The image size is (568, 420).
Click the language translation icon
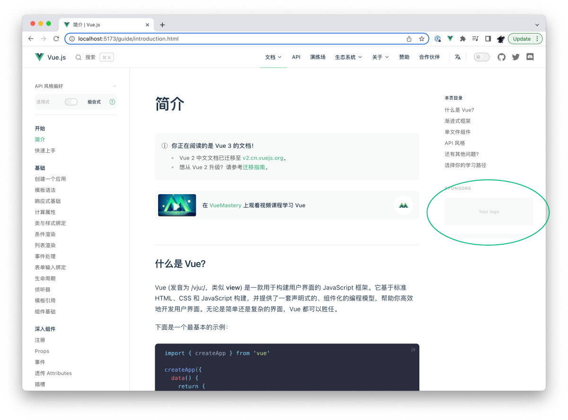coord(457,57)
